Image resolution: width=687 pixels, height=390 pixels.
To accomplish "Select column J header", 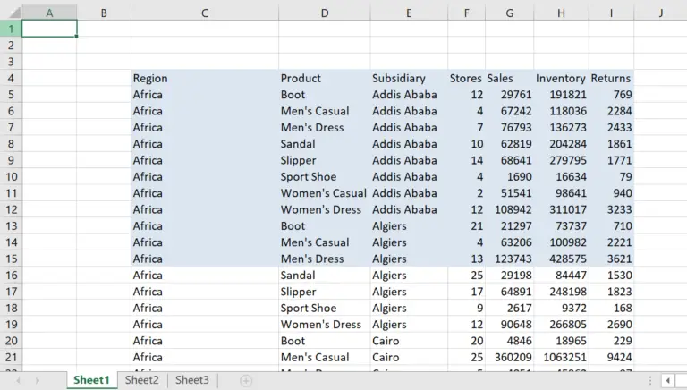I will 660,13.
